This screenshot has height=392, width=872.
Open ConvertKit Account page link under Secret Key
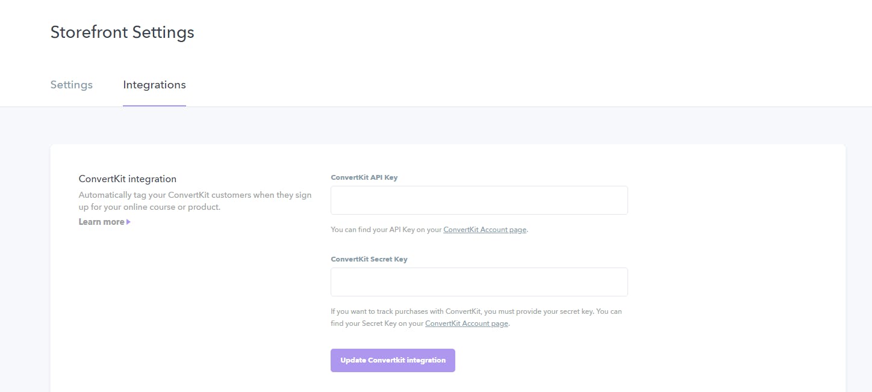[467, 323]
